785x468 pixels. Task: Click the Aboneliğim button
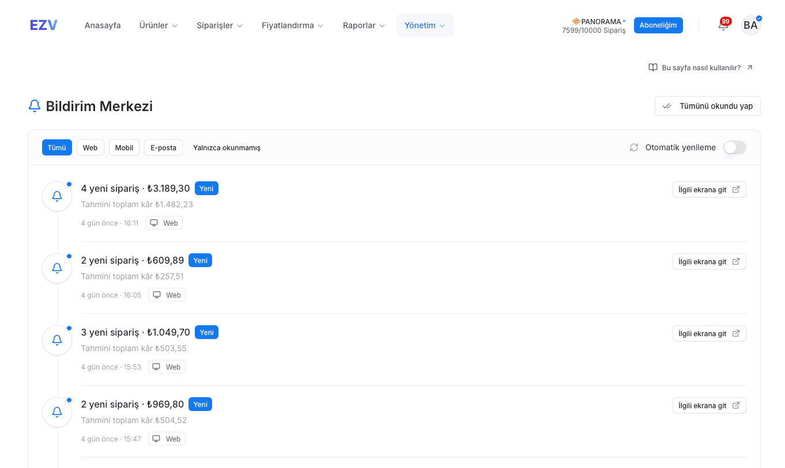pyautogui.click(x=658, y=25)
